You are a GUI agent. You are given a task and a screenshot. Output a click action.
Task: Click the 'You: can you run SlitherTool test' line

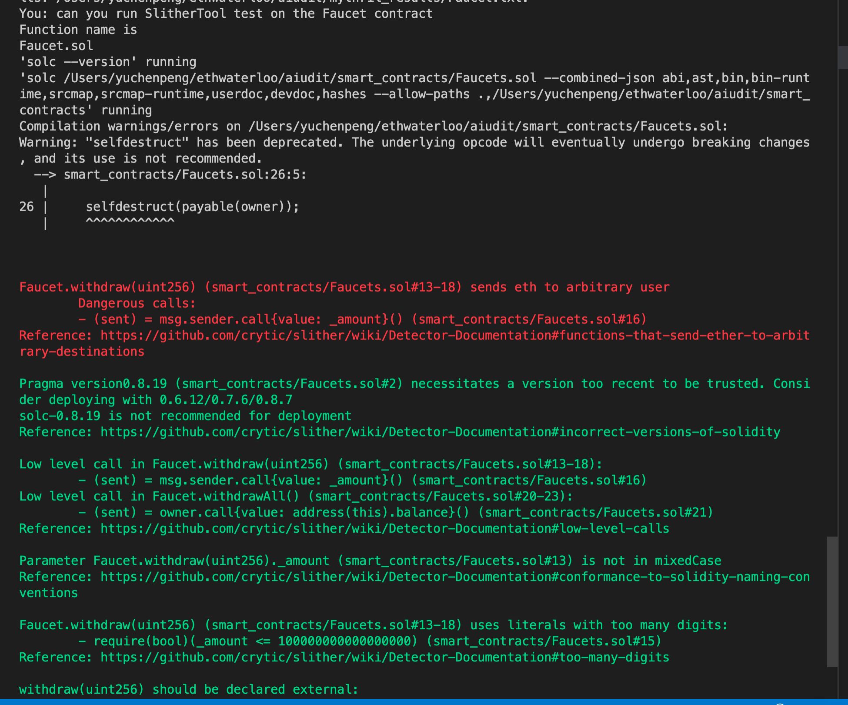tap(226, 13)
